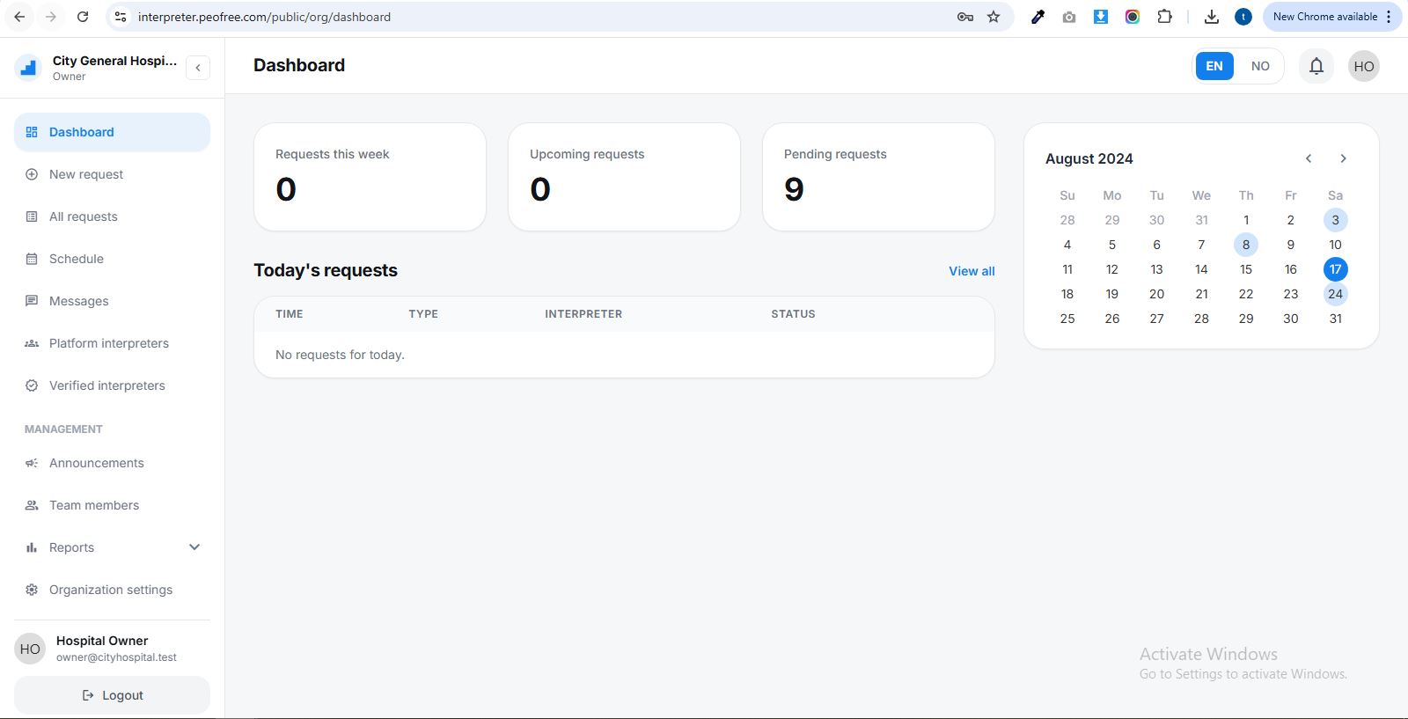Open the Chrome downloads icon
This screenshot has width=1408, height=719.
click(x=1212, y=17)
